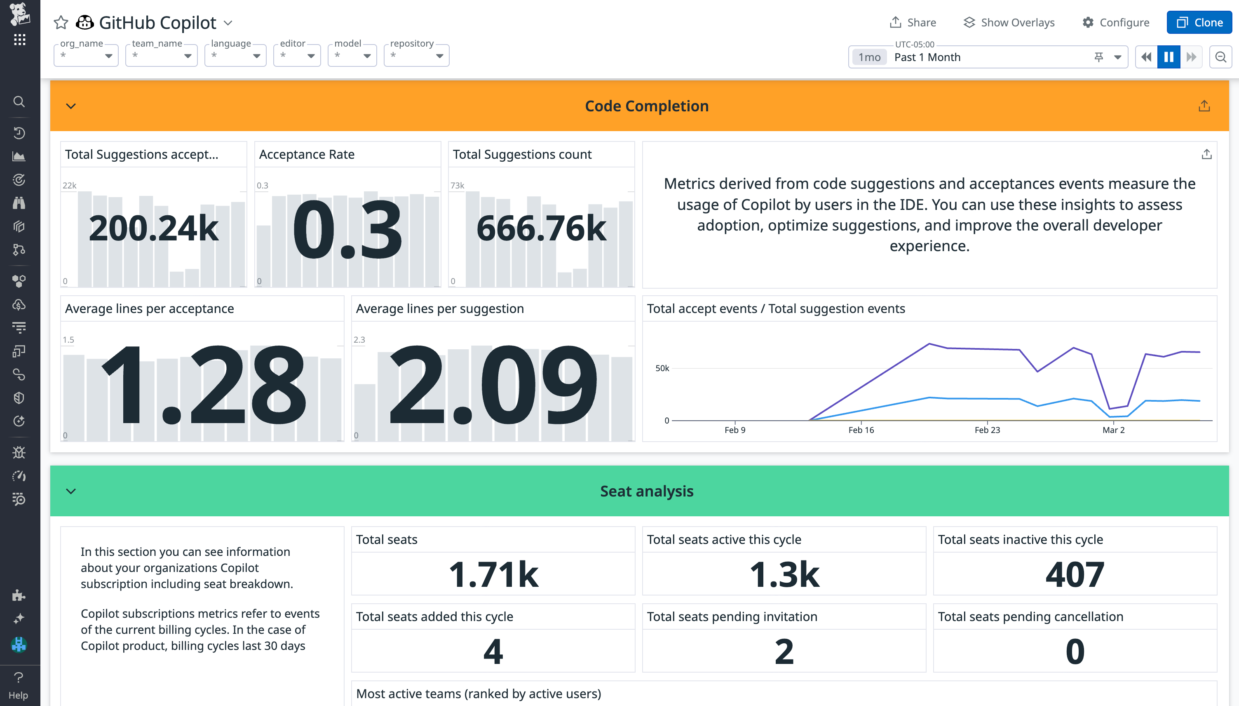Open recently viewed using the clock history icon
Image resolution: width=1239 pixels, height=706 pixels.
[19, 133]
